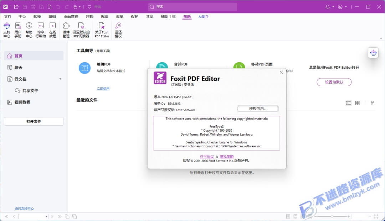This screenshot has width=385, height=221.
Task: Collapse the ribbon using the chevron
Action: [x=381, y=38]
